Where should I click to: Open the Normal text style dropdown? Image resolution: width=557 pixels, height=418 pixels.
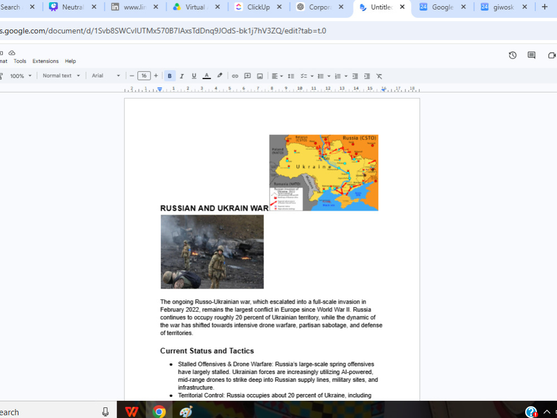point(61,76)
